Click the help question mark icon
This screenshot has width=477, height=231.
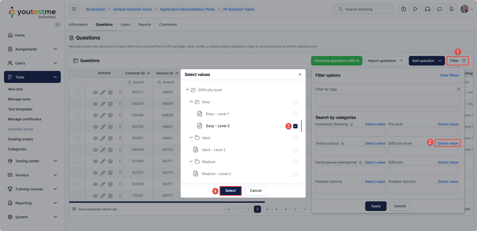[x=403, y=9]
